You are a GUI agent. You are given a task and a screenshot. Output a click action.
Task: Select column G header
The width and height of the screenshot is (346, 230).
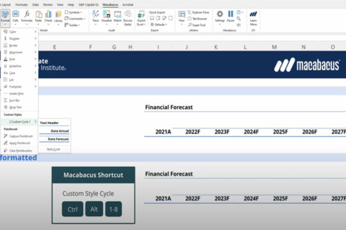[114, 47]
